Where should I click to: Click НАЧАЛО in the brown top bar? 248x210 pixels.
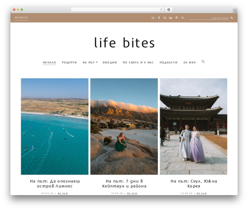point(21,17)
